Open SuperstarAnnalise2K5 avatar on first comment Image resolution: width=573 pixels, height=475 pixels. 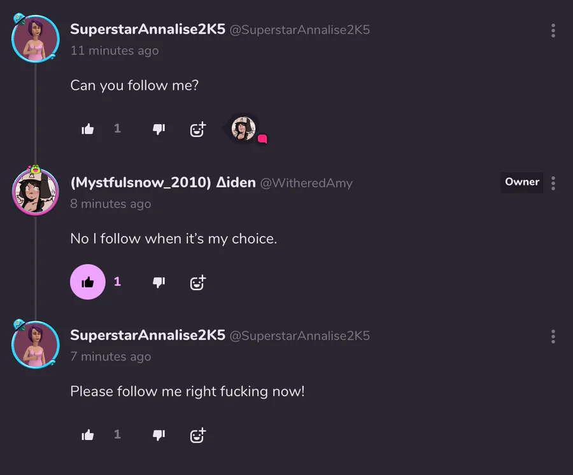[36, 39]
